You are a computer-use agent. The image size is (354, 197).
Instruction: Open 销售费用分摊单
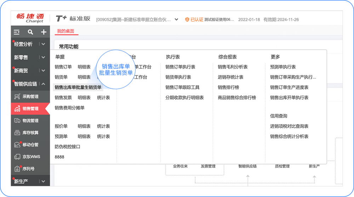pyautogui.click(x=69, y=108)
